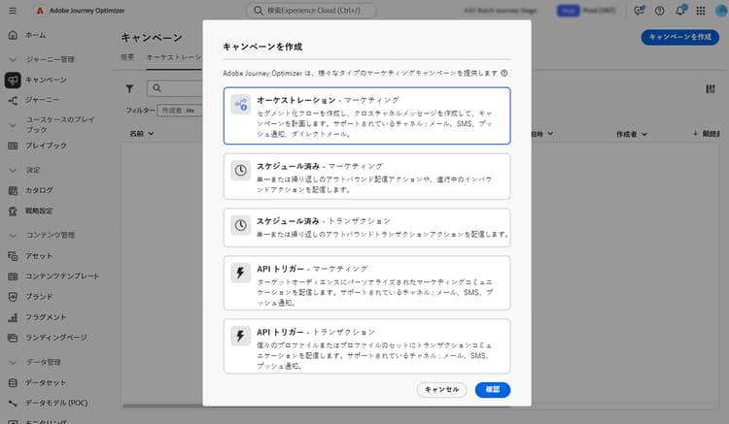This screenshot has height=424, width=729.
Task: Click the ジャーニー journey icon in sidebar
Action: 13,100
